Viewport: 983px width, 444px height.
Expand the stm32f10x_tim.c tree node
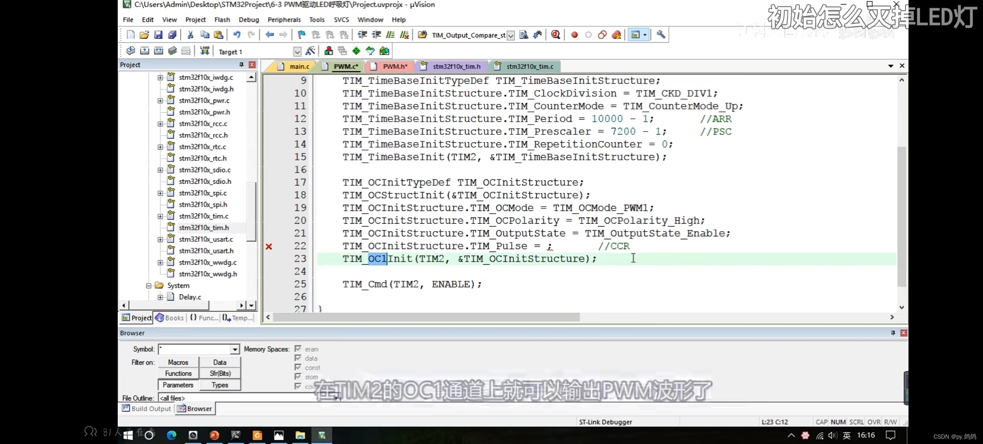click(x=161, y=216)
